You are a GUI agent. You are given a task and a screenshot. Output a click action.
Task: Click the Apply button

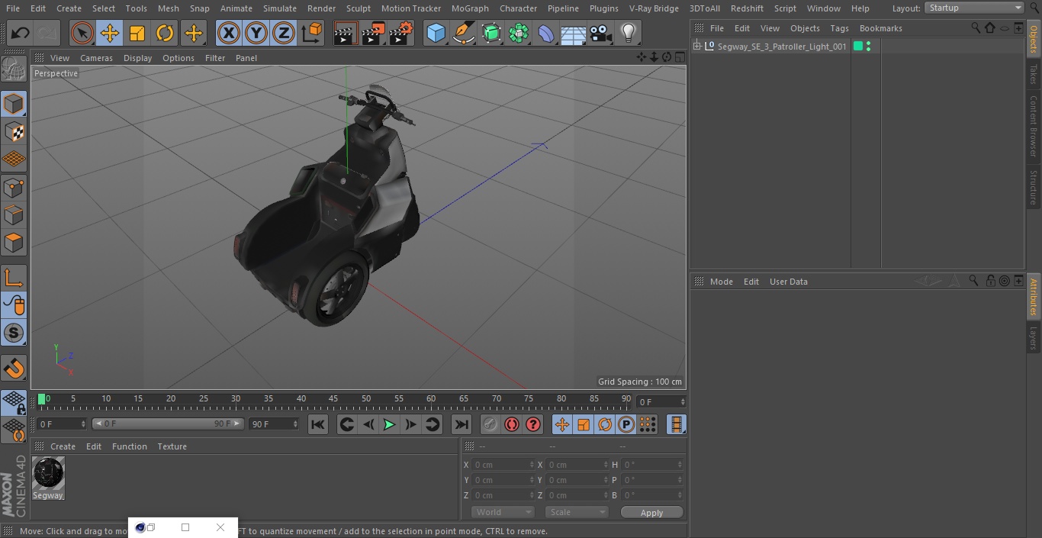coord(651,513)
